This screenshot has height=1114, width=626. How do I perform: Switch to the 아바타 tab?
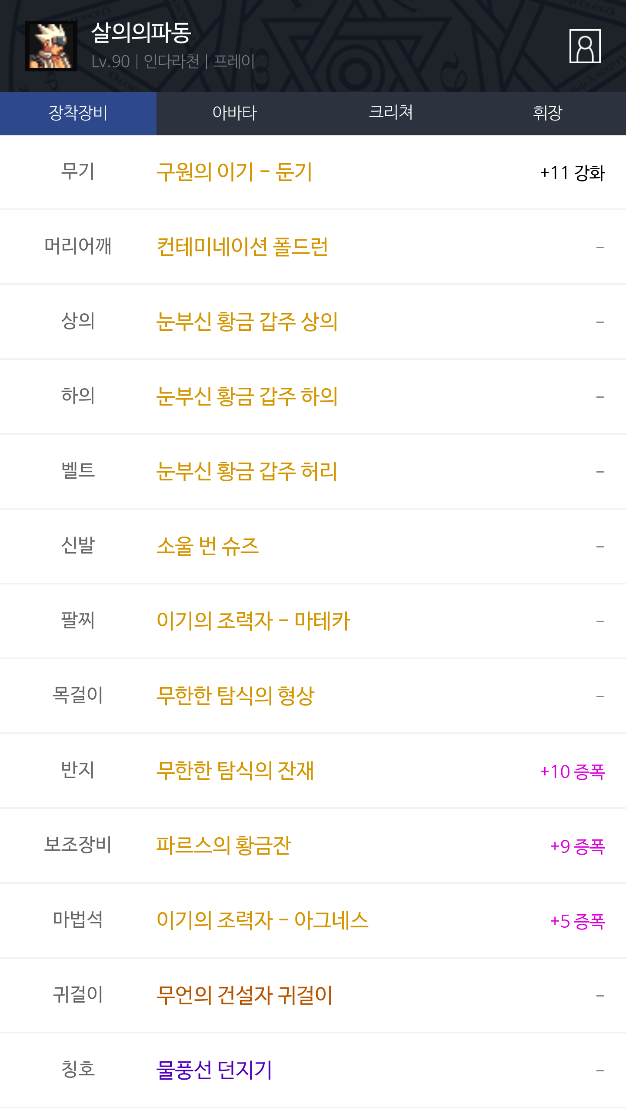(235, 113)
